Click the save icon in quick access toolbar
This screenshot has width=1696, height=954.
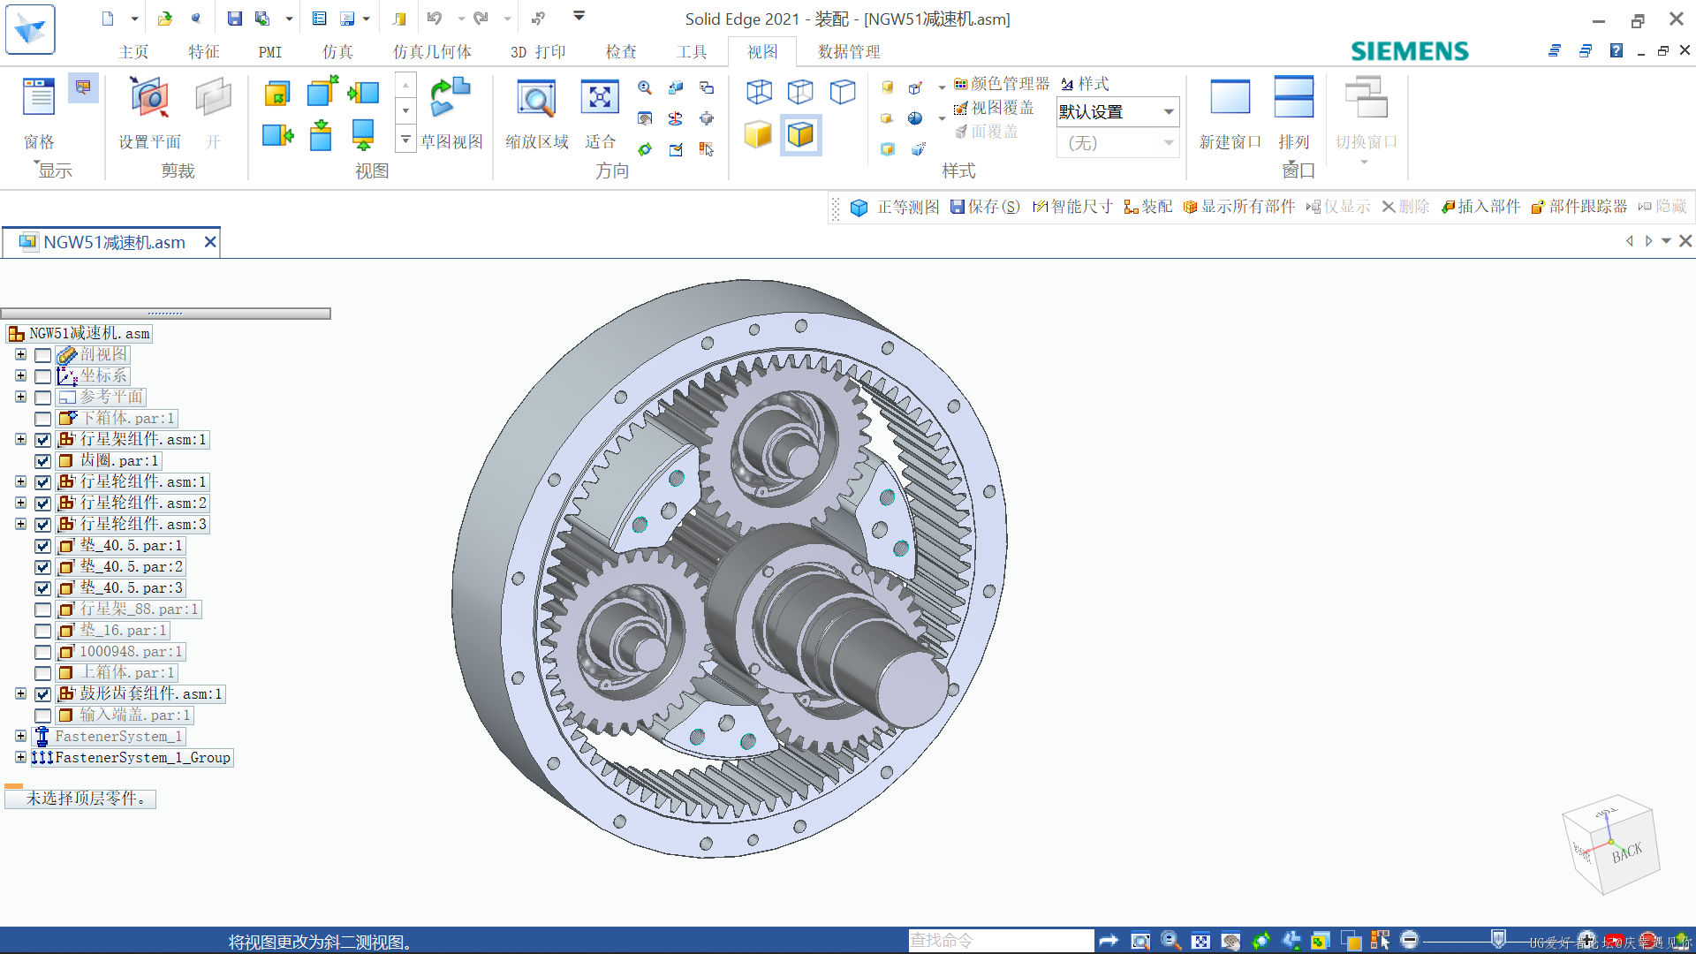click(x=234, y=18)
